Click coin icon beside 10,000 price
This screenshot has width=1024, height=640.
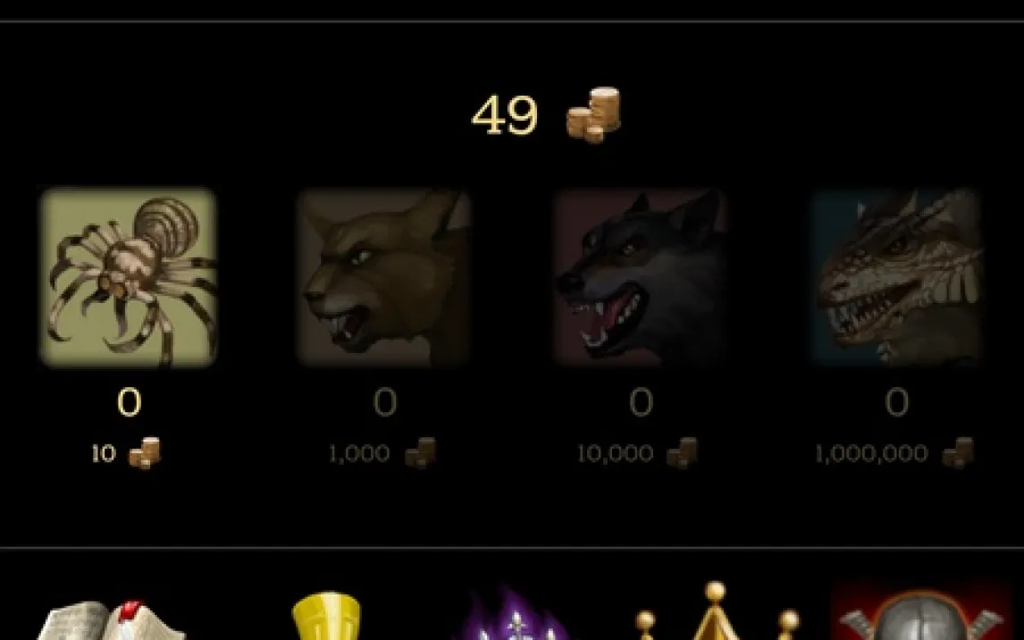click(682, 452)
